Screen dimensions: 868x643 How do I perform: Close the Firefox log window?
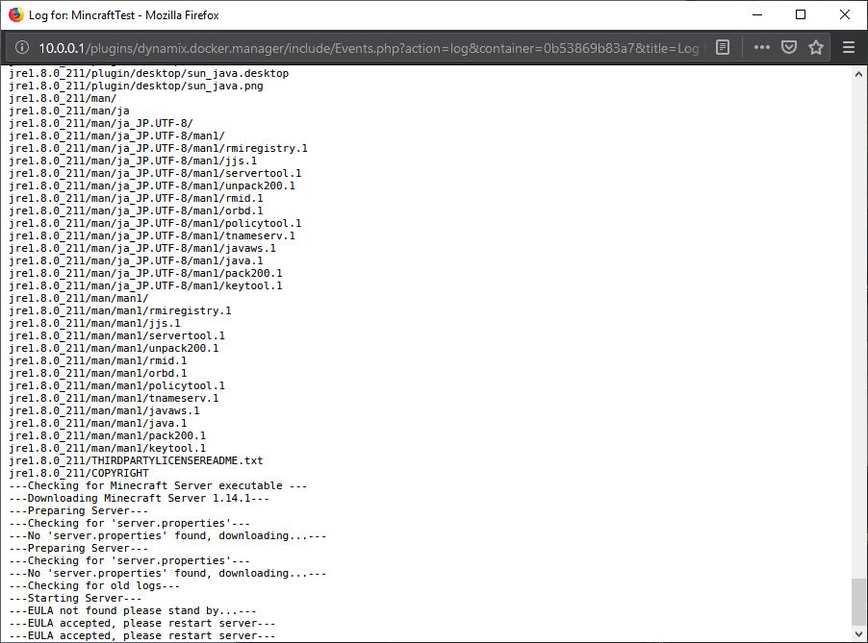click(x=844, y=15)
